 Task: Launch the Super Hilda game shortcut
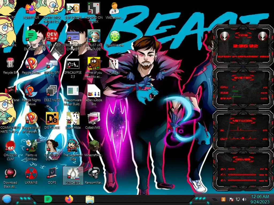click(x=73, y=121)
